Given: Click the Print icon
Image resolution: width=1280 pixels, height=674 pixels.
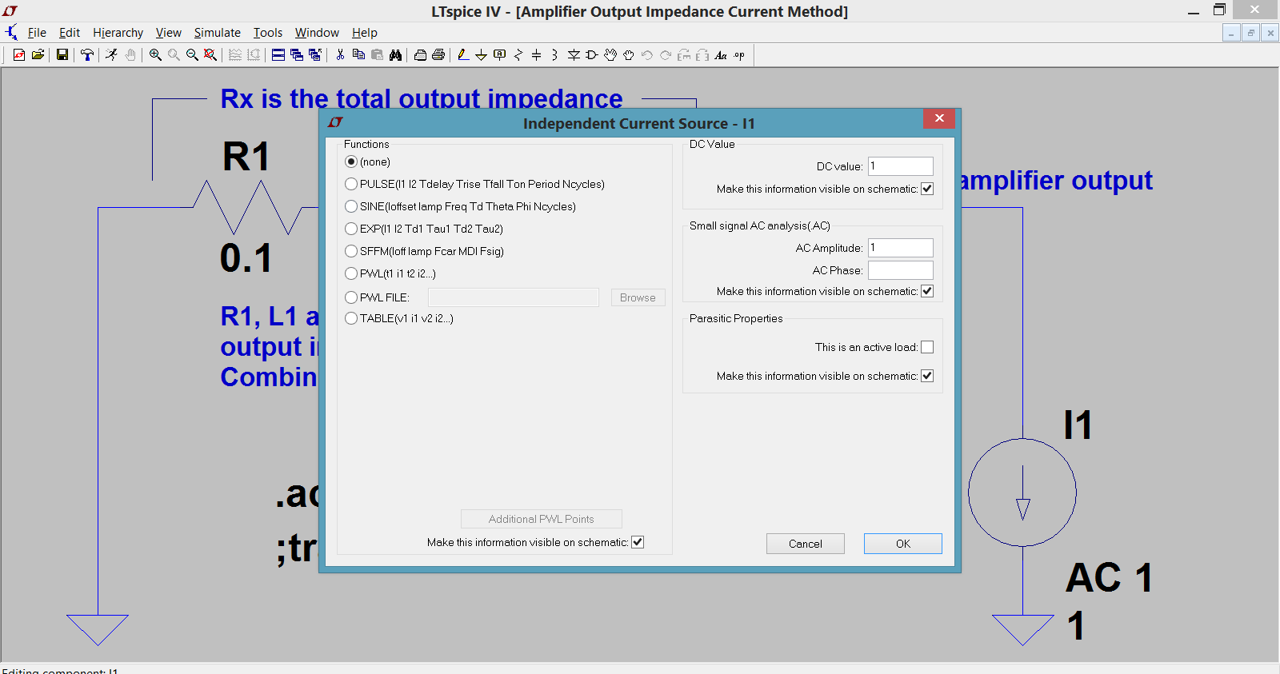Looking at the screenshot, I should [438, 55].
